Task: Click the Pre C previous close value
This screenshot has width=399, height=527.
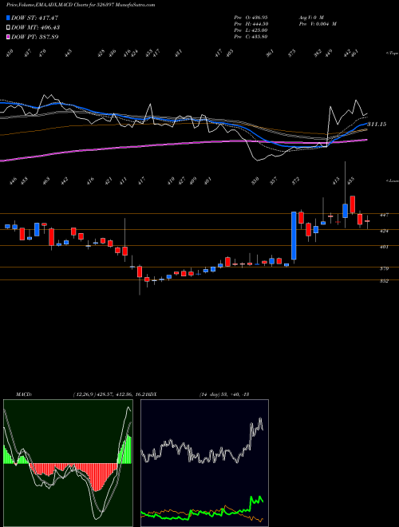Action: pos(251,36)
